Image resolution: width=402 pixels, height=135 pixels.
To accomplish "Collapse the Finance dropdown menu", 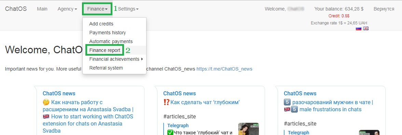I will pos(97,9).
